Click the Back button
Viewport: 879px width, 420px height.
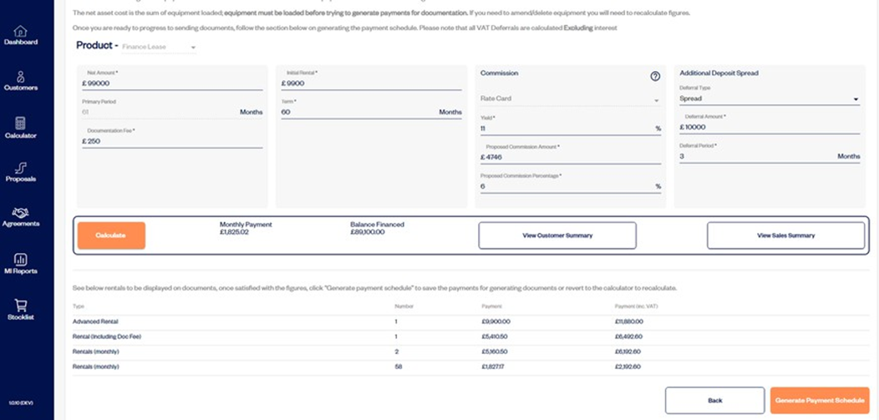click(x=714, y=401)
